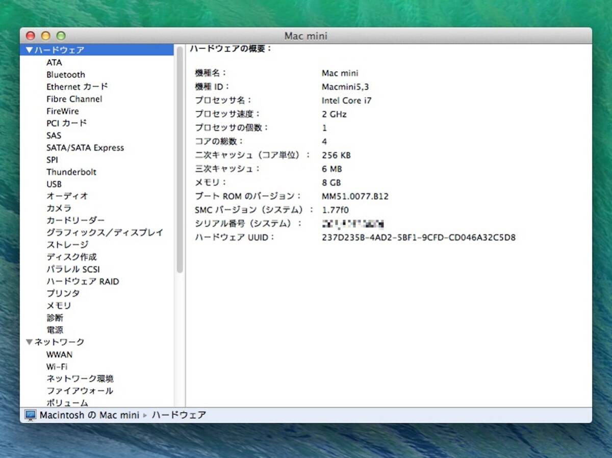The height and width of the screenshot is (458, 612).
Task: Collapse the ハードウェア section triangle
Action: (x=30, y=50)
